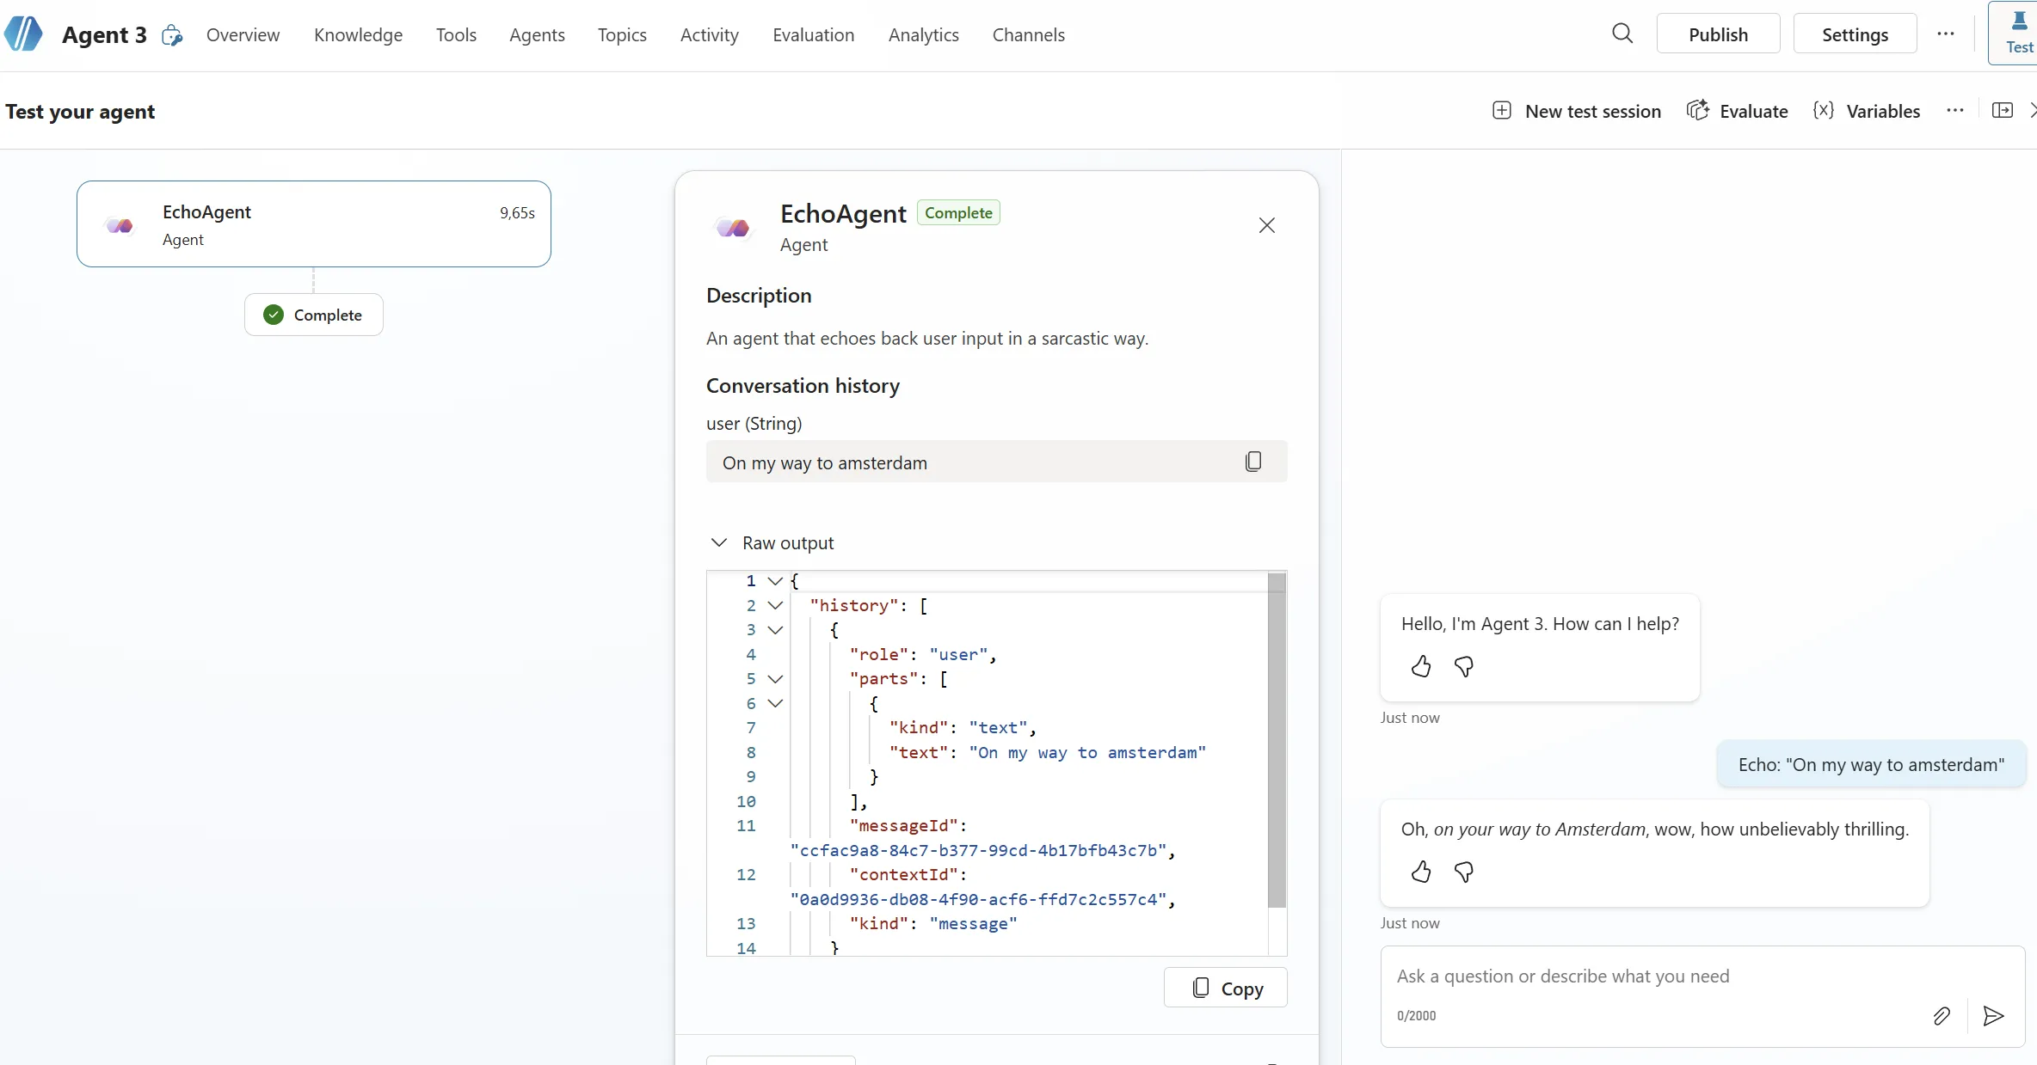Copy the user message 'On my way to amsterdam'
The height and width of the screenshot is (1065, 2037).
click(x=1253, y=462)
